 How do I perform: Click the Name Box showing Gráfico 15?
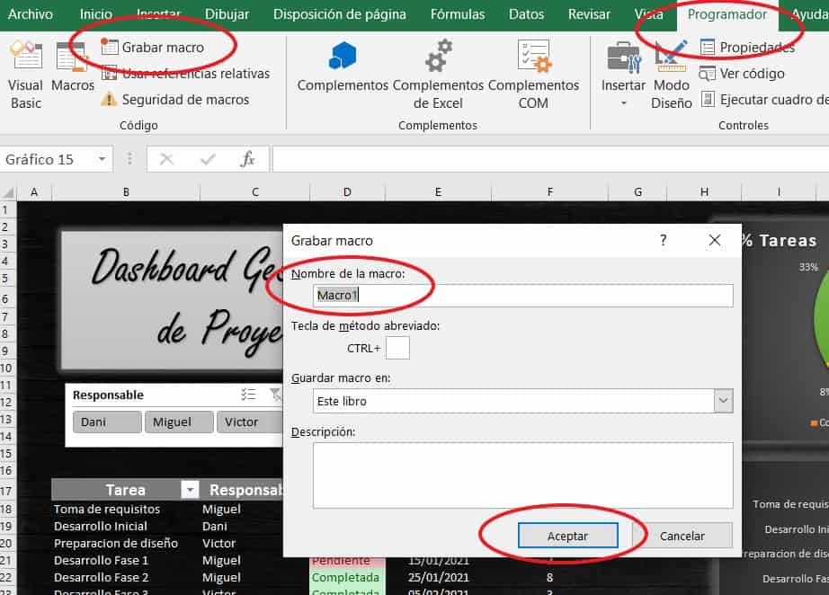pos(48,159)
